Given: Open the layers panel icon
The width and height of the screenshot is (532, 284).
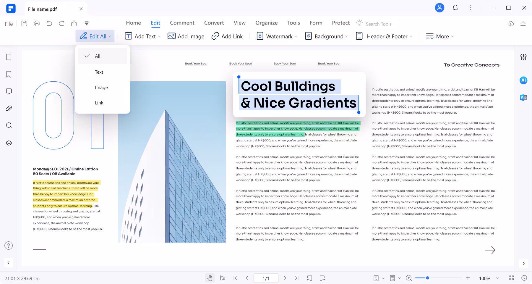Looking at the screenshot, I should (x=9, y=143).
